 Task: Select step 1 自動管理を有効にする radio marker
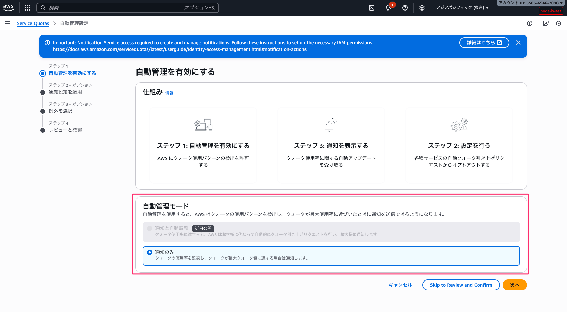click(43, 74)
